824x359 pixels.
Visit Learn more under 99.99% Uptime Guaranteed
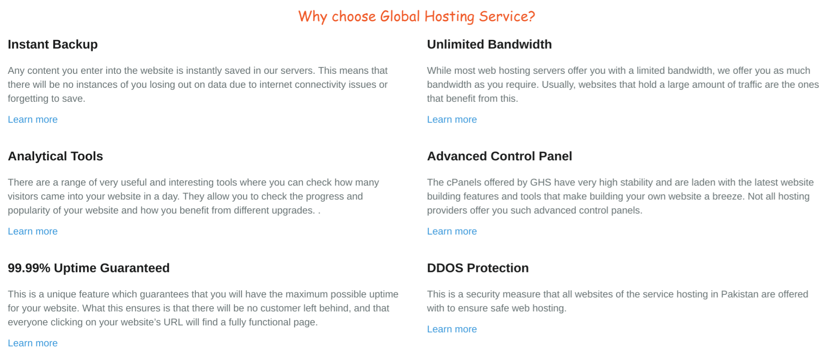[33, 343]
